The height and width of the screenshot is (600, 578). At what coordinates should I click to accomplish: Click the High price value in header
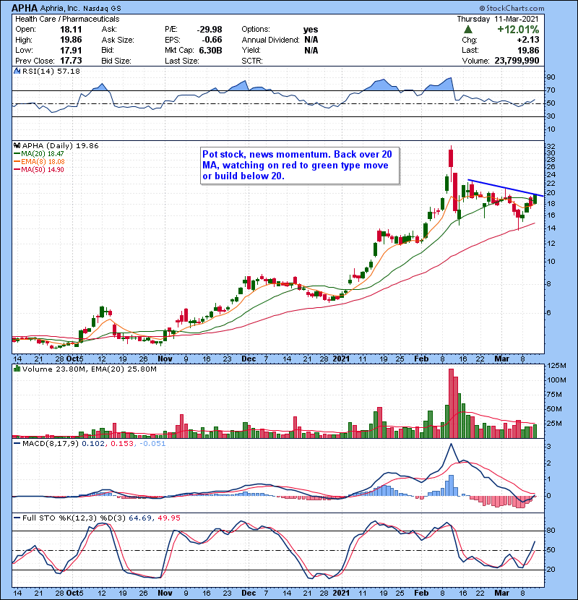71,40
